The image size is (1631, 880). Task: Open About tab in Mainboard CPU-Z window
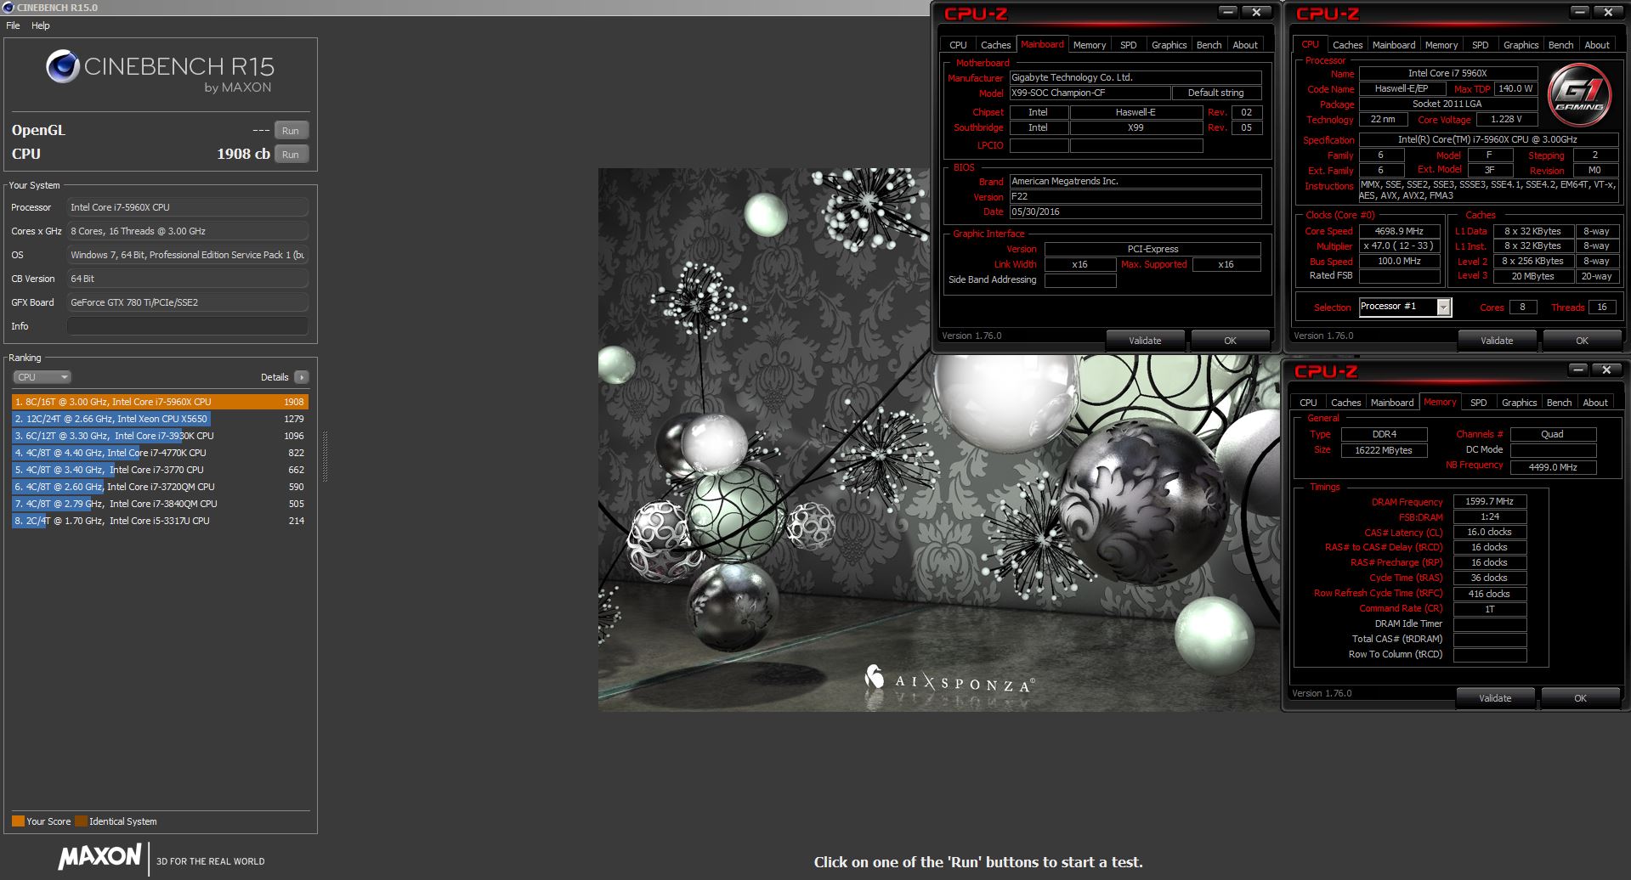pos(1245,45)
